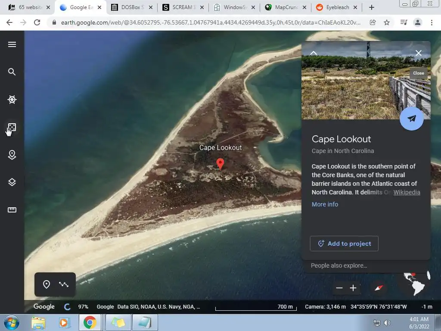Go back in browser history

click(x=9, y=22)
